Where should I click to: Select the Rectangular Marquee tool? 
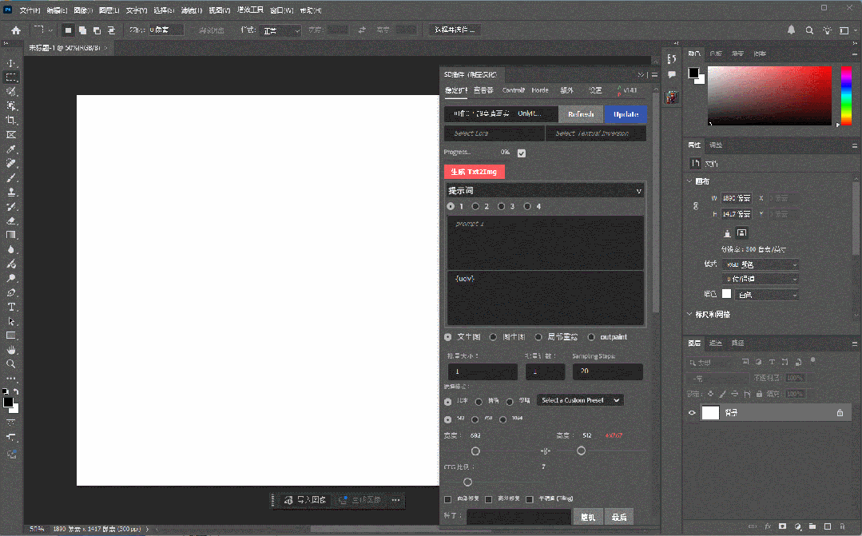point(11,77)
